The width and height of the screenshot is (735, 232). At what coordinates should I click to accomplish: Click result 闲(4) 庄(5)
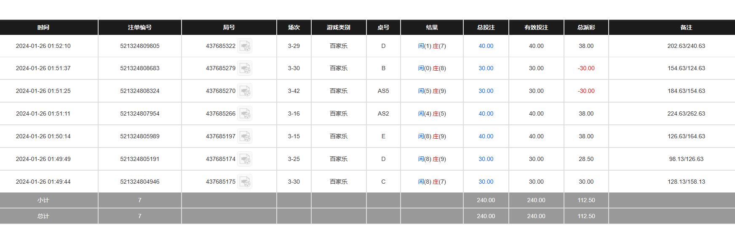(432, 113)
